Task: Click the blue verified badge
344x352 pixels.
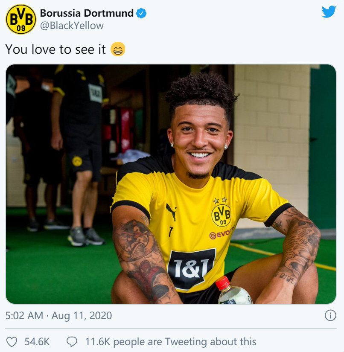Action: point(141,13)
